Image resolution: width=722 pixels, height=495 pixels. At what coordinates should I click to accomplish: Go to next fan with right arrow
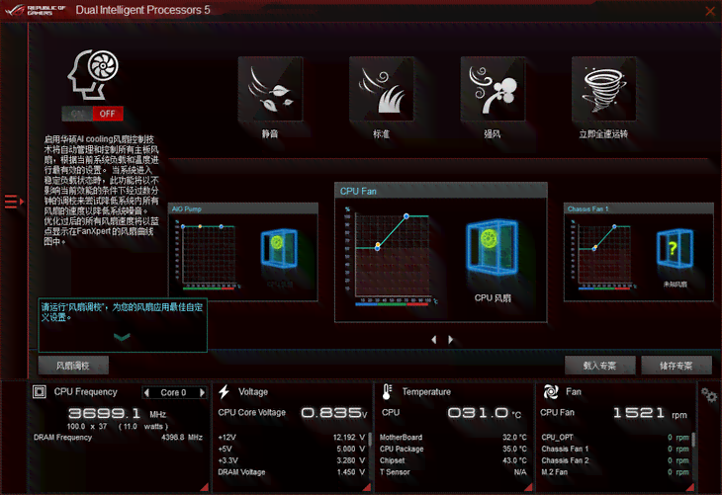pyautogui.click(x=450, y=340)
